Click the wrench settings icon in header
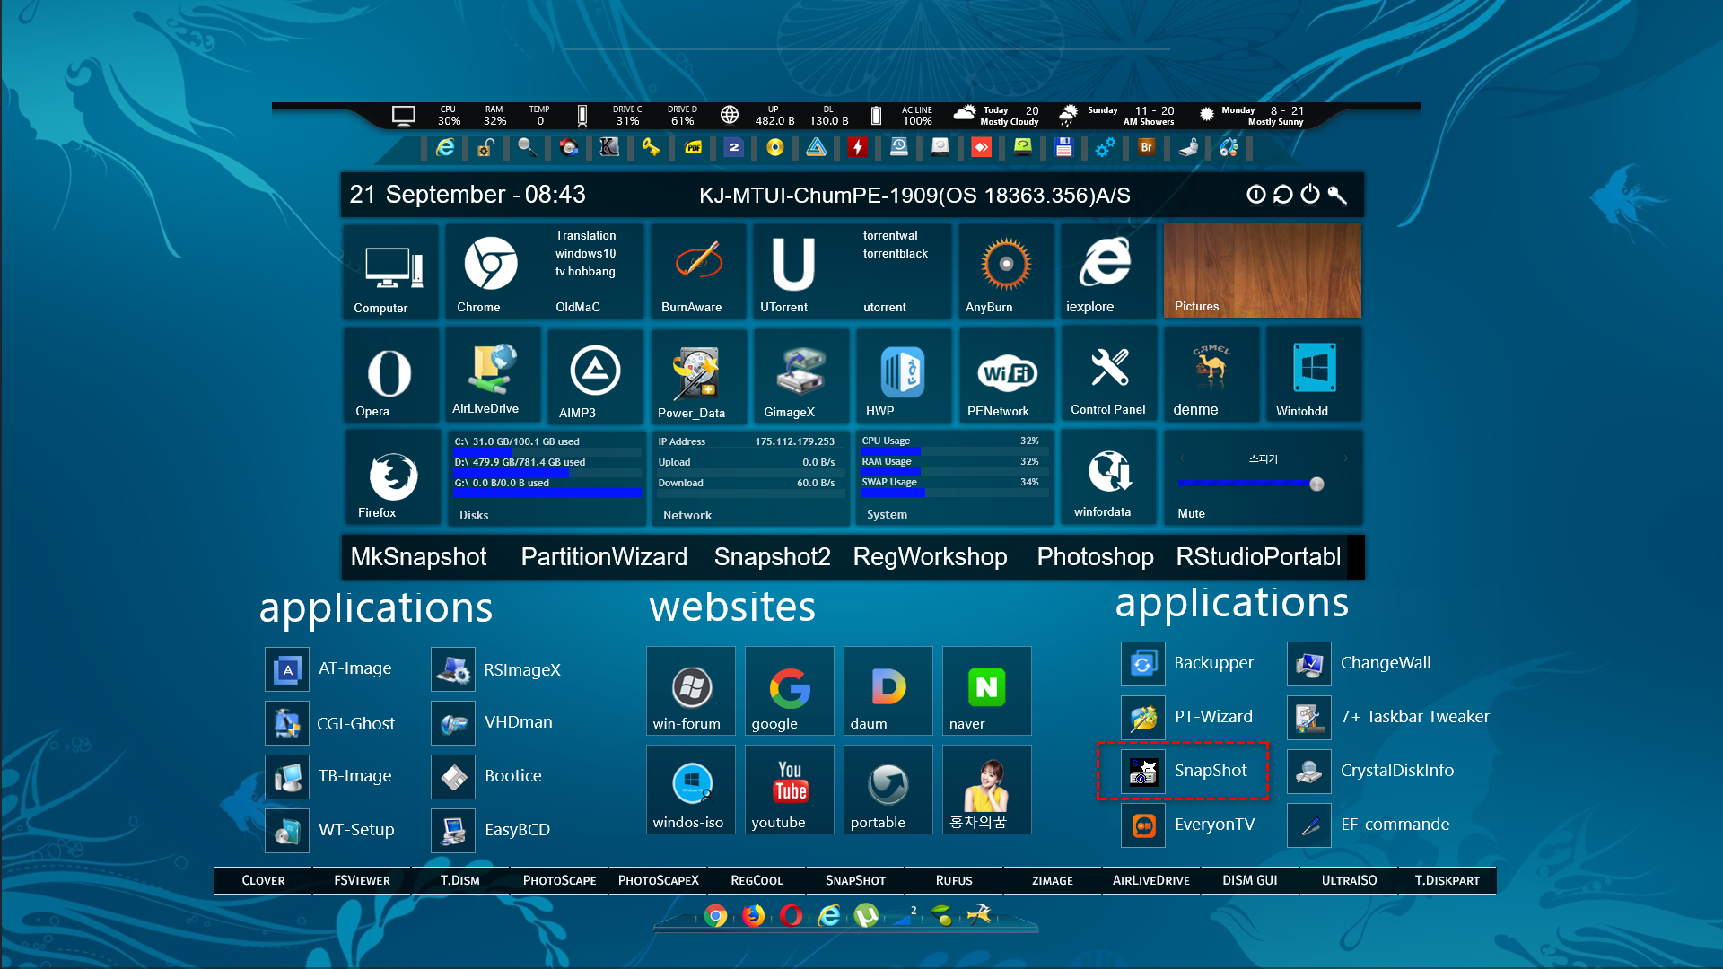1723x969 pixels. click(x=1337, y=195)
